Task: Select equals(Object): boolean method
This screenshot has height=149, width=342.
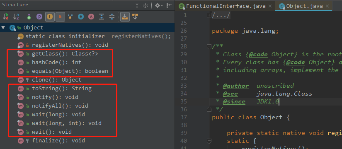Action: click(87, 71)
